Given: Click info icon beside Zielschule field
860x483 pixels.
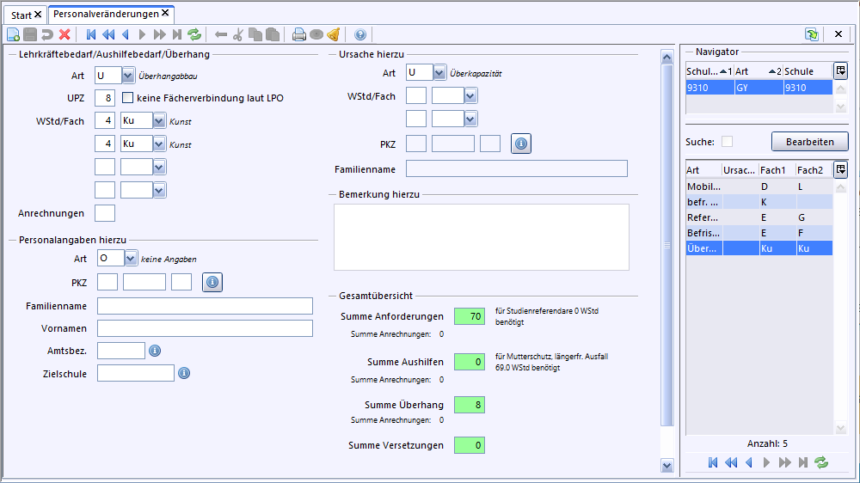Looking at the screenshot, I should pyautogui.click(x=184, y=373).
